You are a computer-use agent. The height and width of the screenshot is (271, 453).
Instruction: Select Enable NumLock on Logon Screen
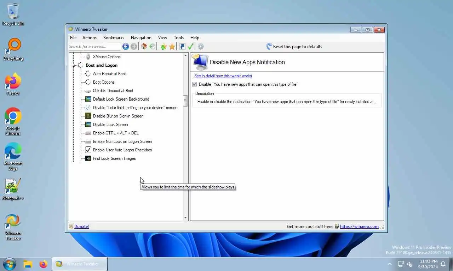[x=122, y=141]
